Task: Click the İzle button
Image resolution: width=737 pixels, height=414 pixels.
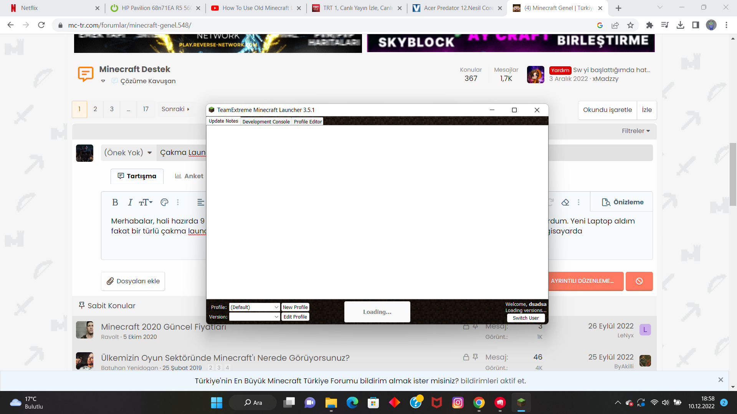Action: tap(647, 110)
